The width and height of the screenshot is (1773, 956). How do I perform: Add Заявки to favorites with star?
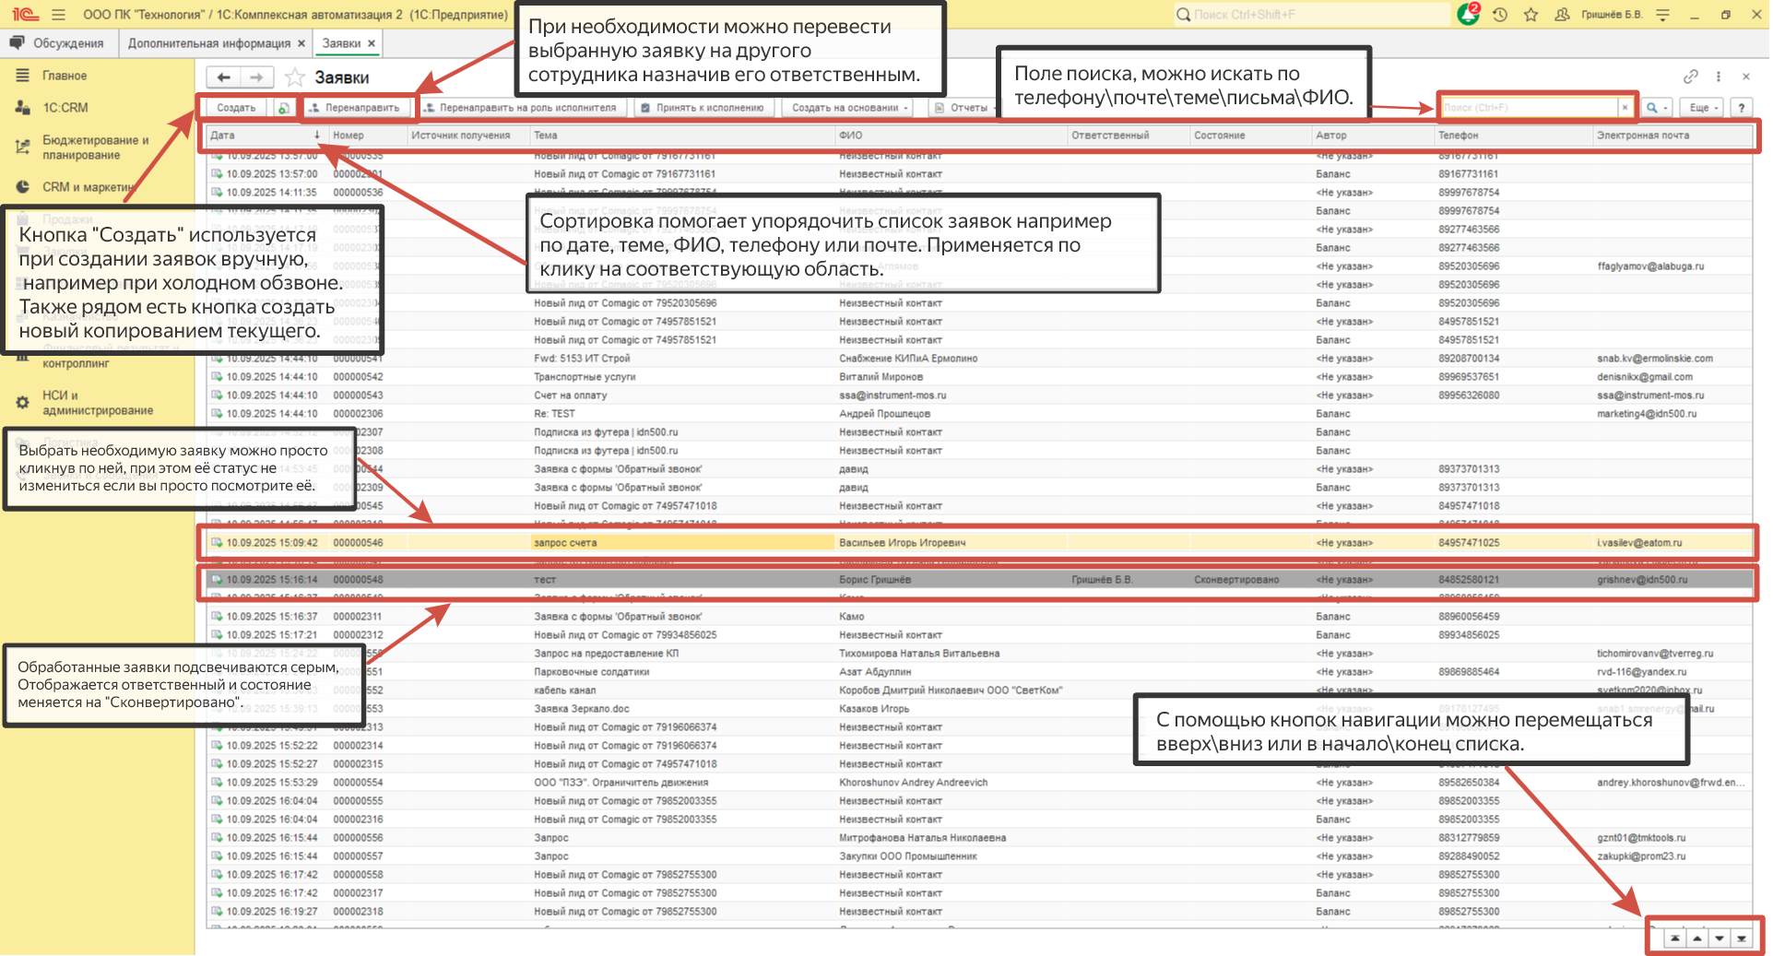click(294, 77)
